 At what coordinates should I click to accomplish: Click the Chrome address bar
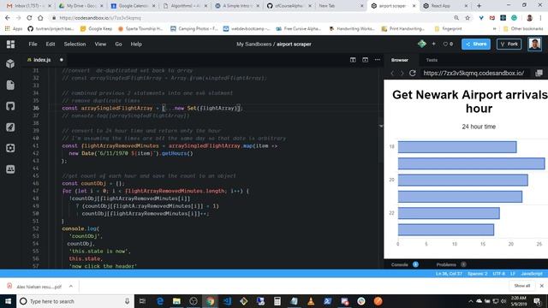[252, 18]
